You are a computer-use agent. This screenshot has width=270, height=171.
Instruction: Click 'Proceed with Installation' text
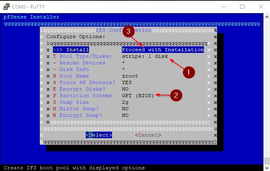[163, 50]
